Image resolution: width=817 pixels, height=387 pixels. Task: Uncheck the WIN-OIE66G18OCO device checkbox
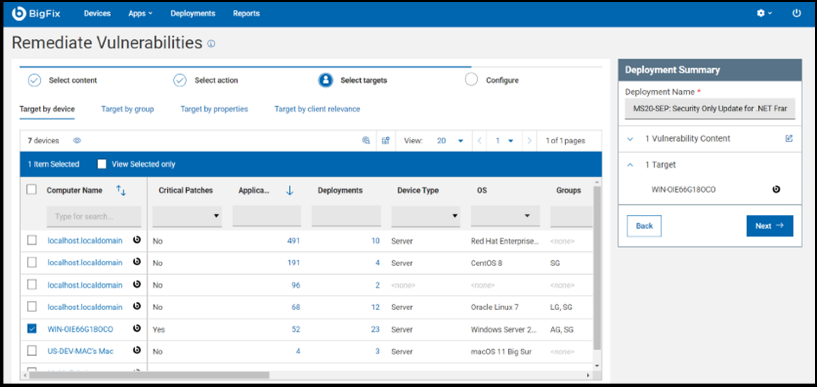(x=32, y=329)
